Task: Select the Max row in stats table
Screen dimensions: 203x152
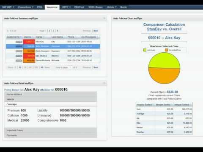Action: [164, 123]
